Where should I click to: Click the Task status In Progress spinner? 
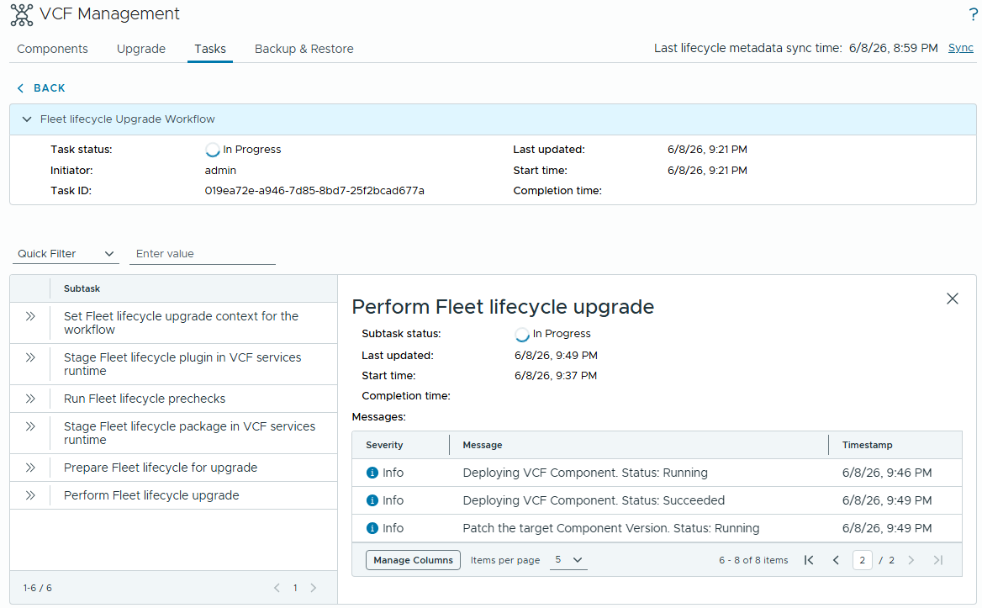(x=213, y=150)
